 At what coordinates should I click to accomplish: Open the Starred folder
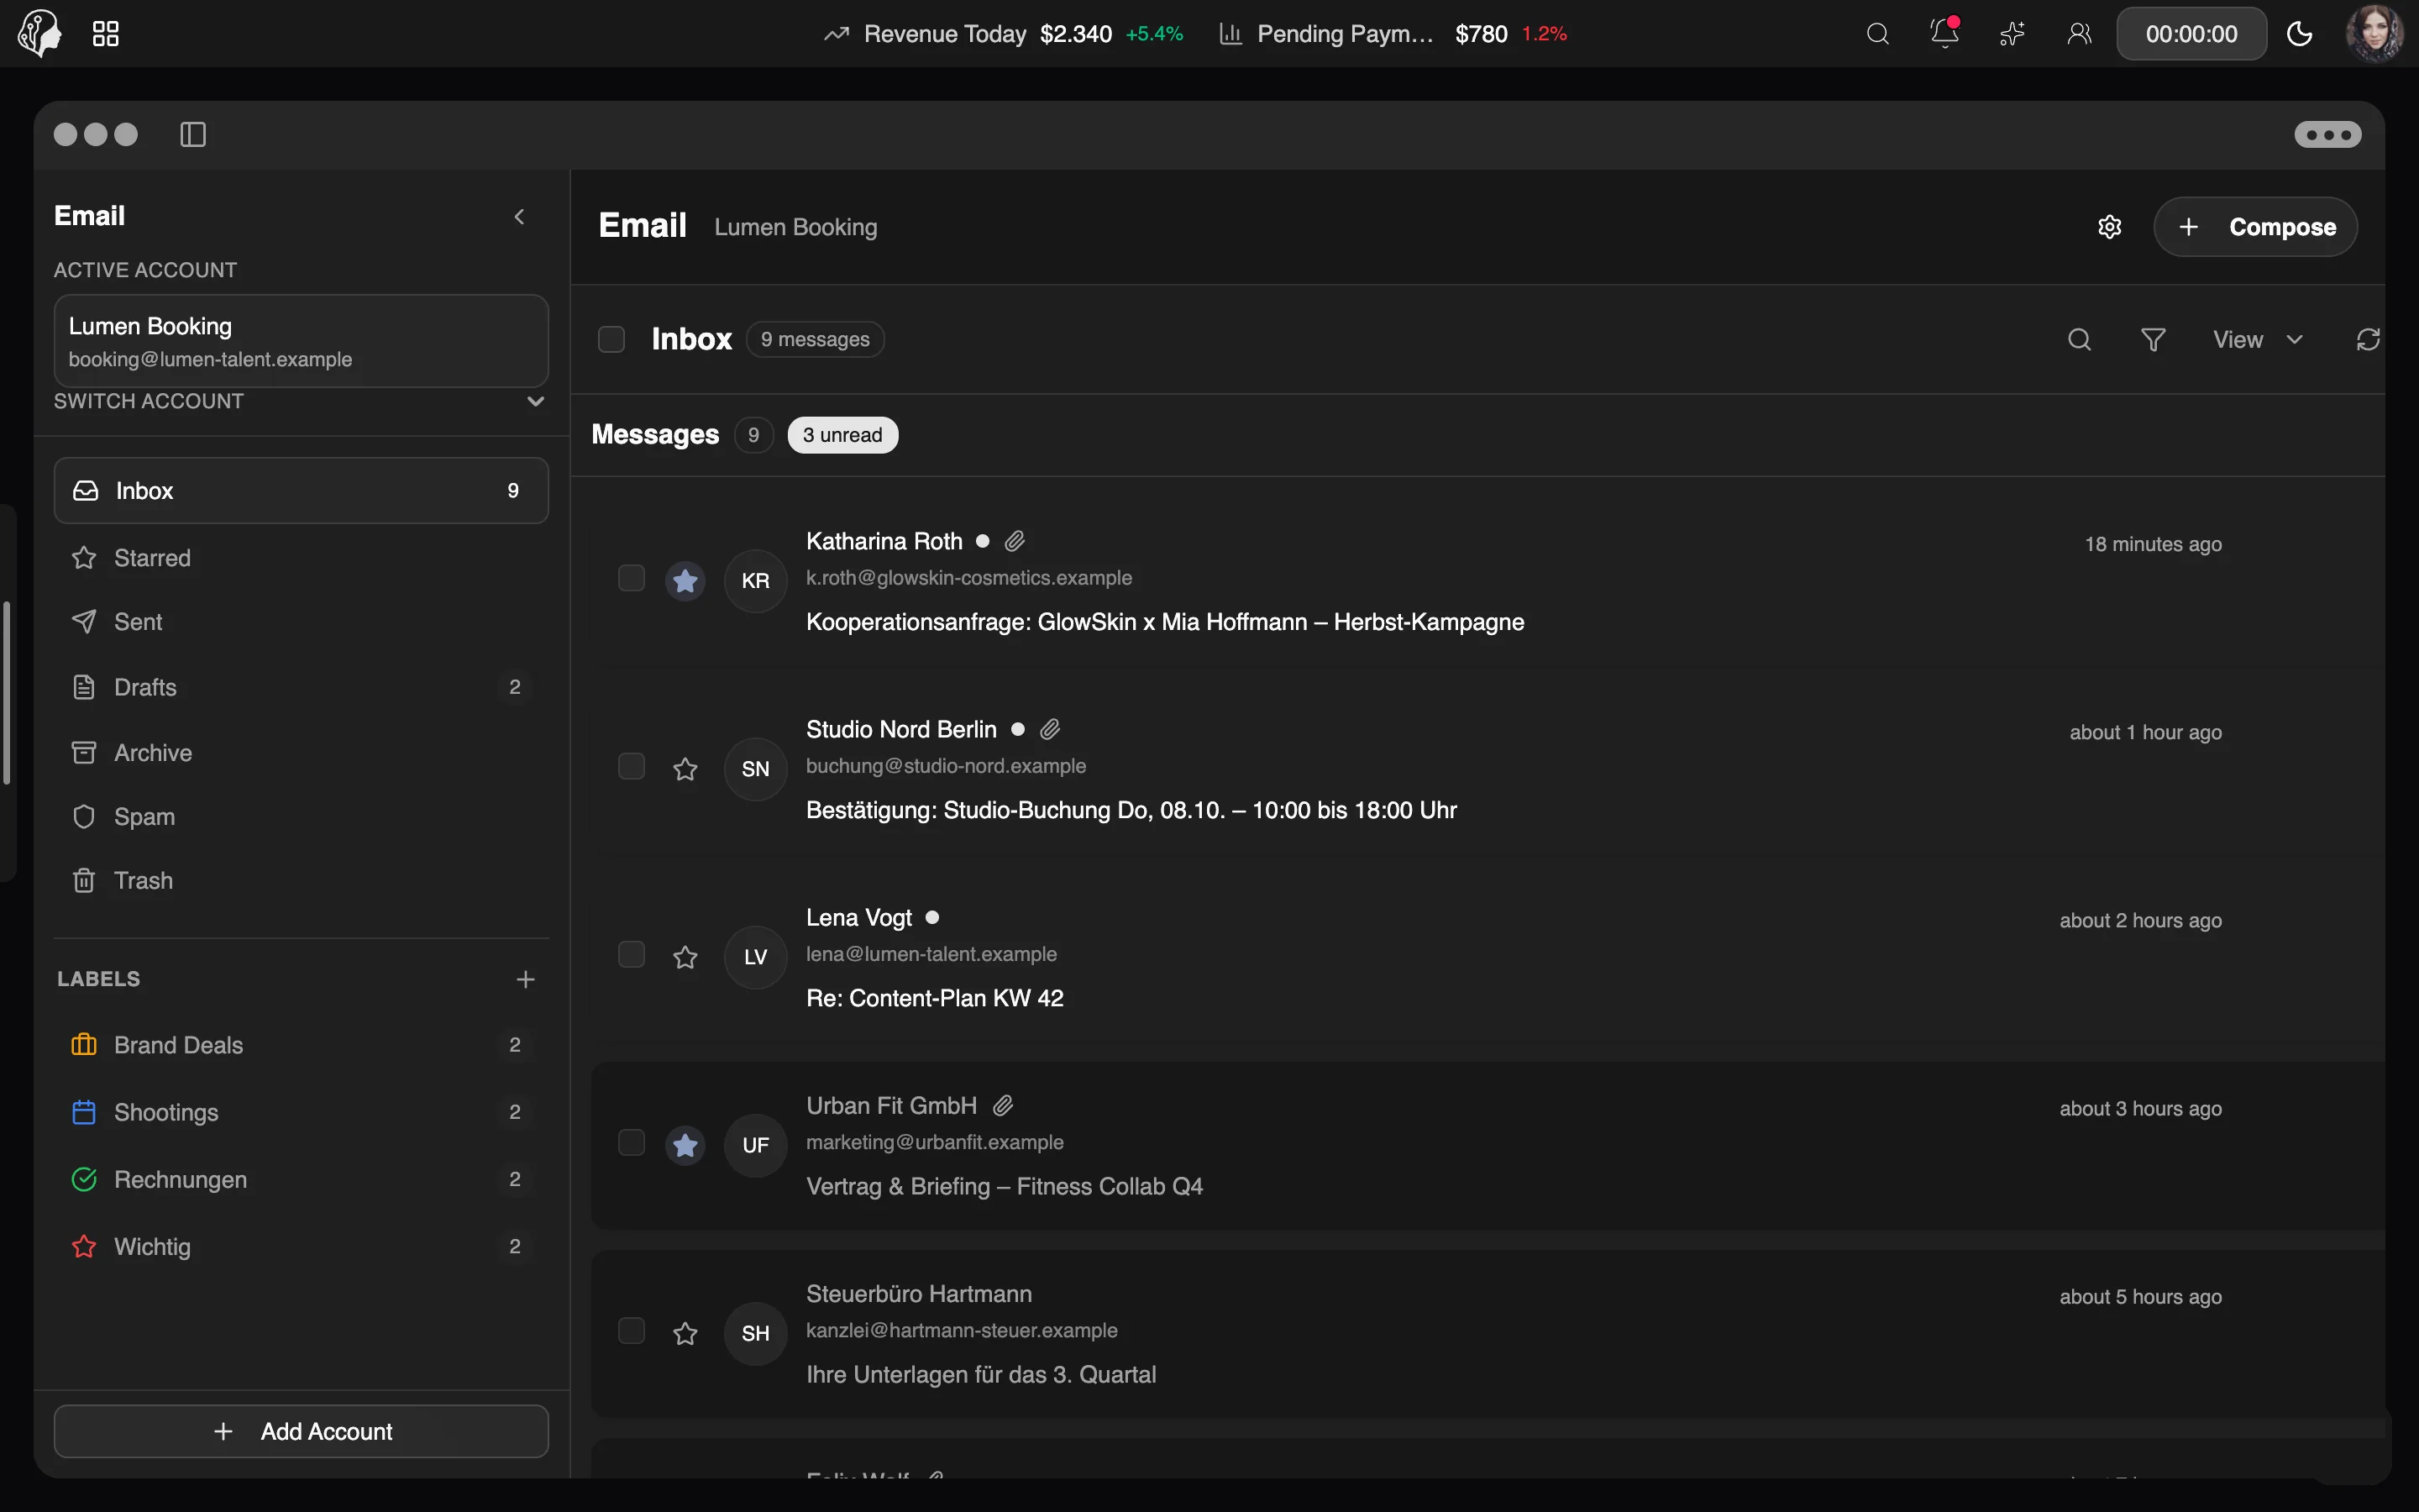301,558
